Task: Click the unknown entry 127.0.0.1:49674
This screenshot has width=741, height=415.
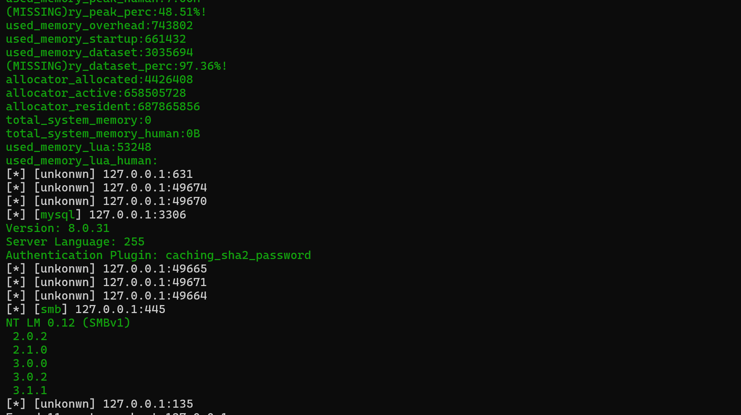Action: pyautogui.click(x=107, y=188)
